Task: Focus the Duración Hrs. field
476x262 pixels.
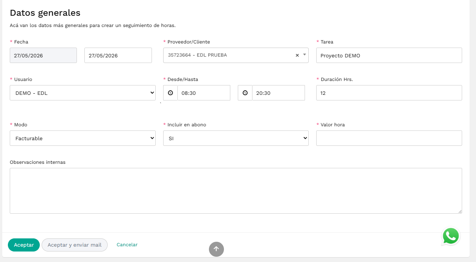Action: (389, 93)
